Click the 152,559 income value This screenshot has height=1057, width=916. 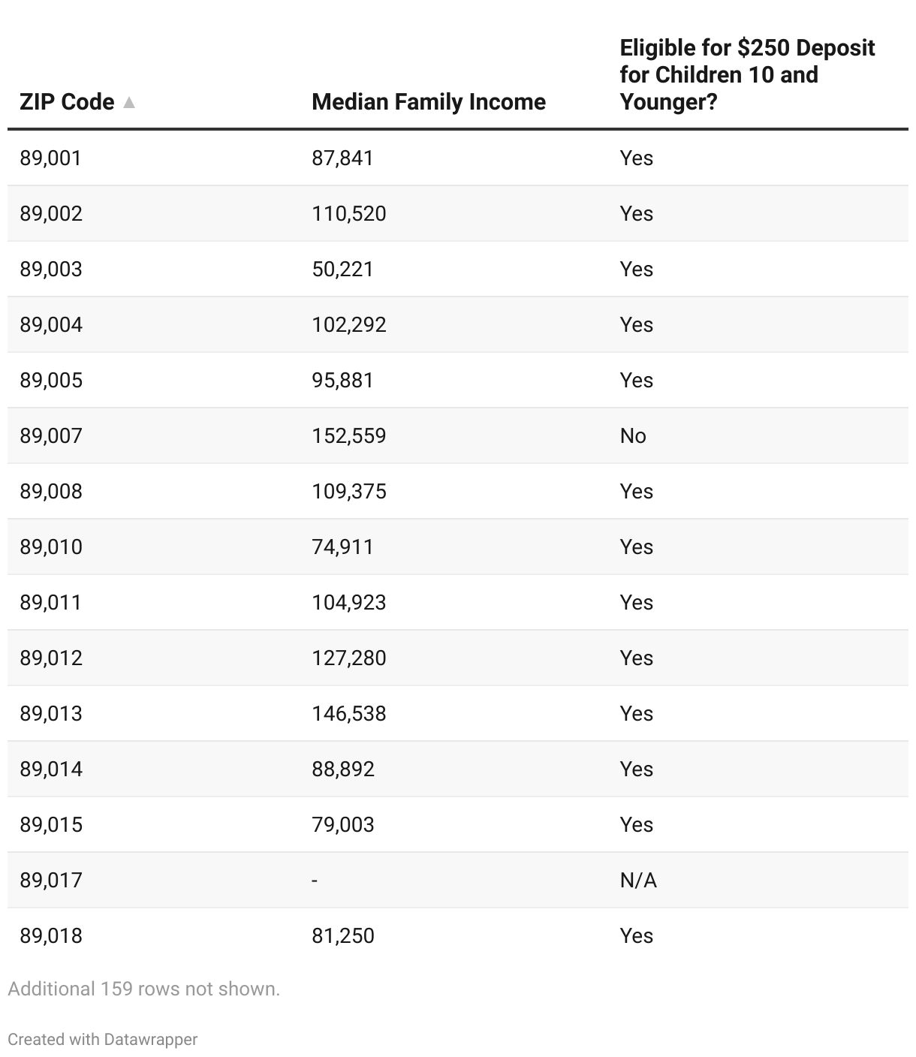coord(349,436)
